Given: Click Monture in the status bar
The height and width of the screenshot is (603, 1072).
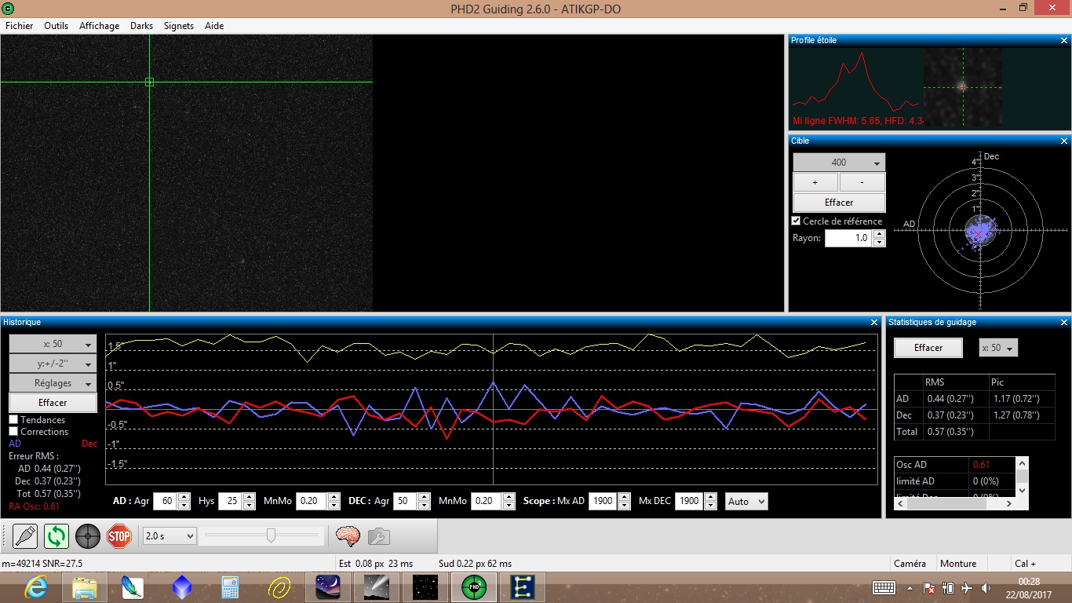Looking at the screenshot, I should 958,564.
